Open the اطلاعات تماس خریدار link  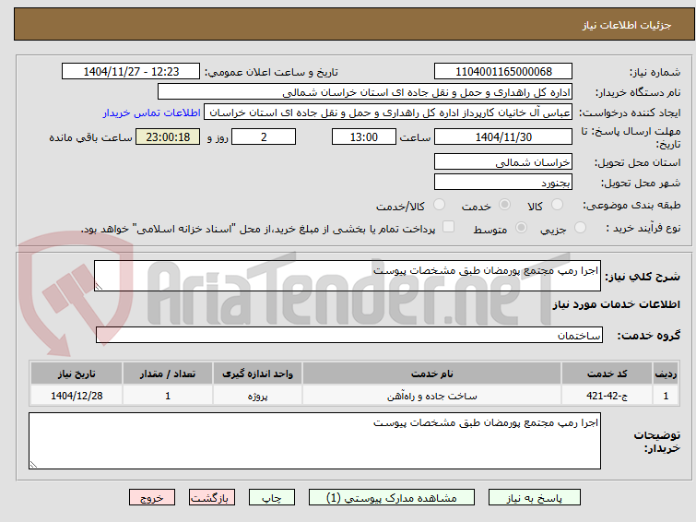(x=152, y=113)
